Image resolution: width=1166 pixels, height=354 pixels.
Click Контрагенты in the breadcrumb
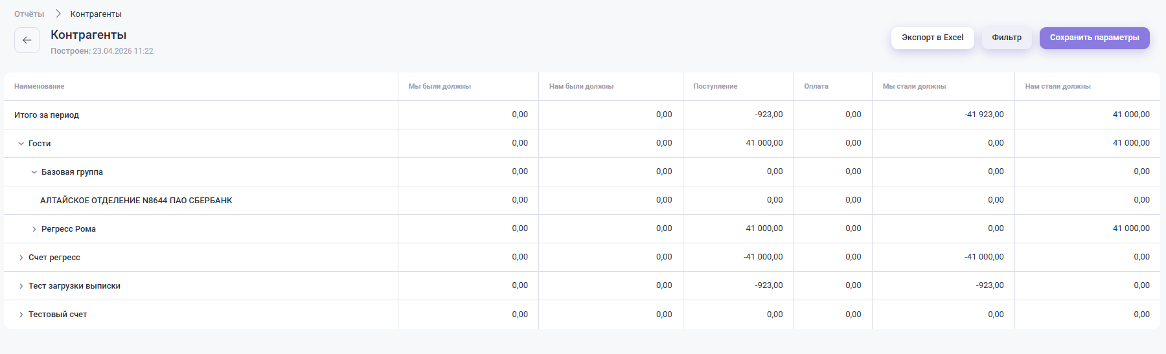[x=96, y=14]
